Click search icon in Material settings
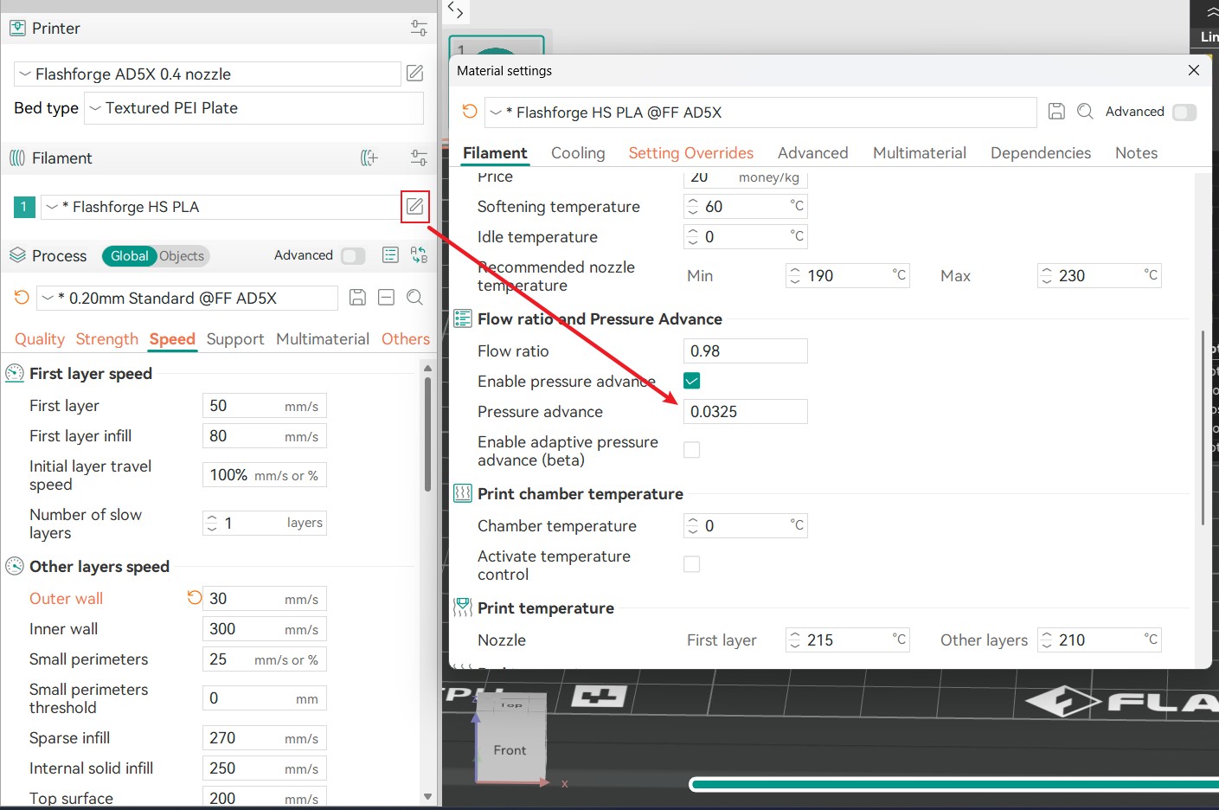The image size is (1219, 810). coord(1085,112)
